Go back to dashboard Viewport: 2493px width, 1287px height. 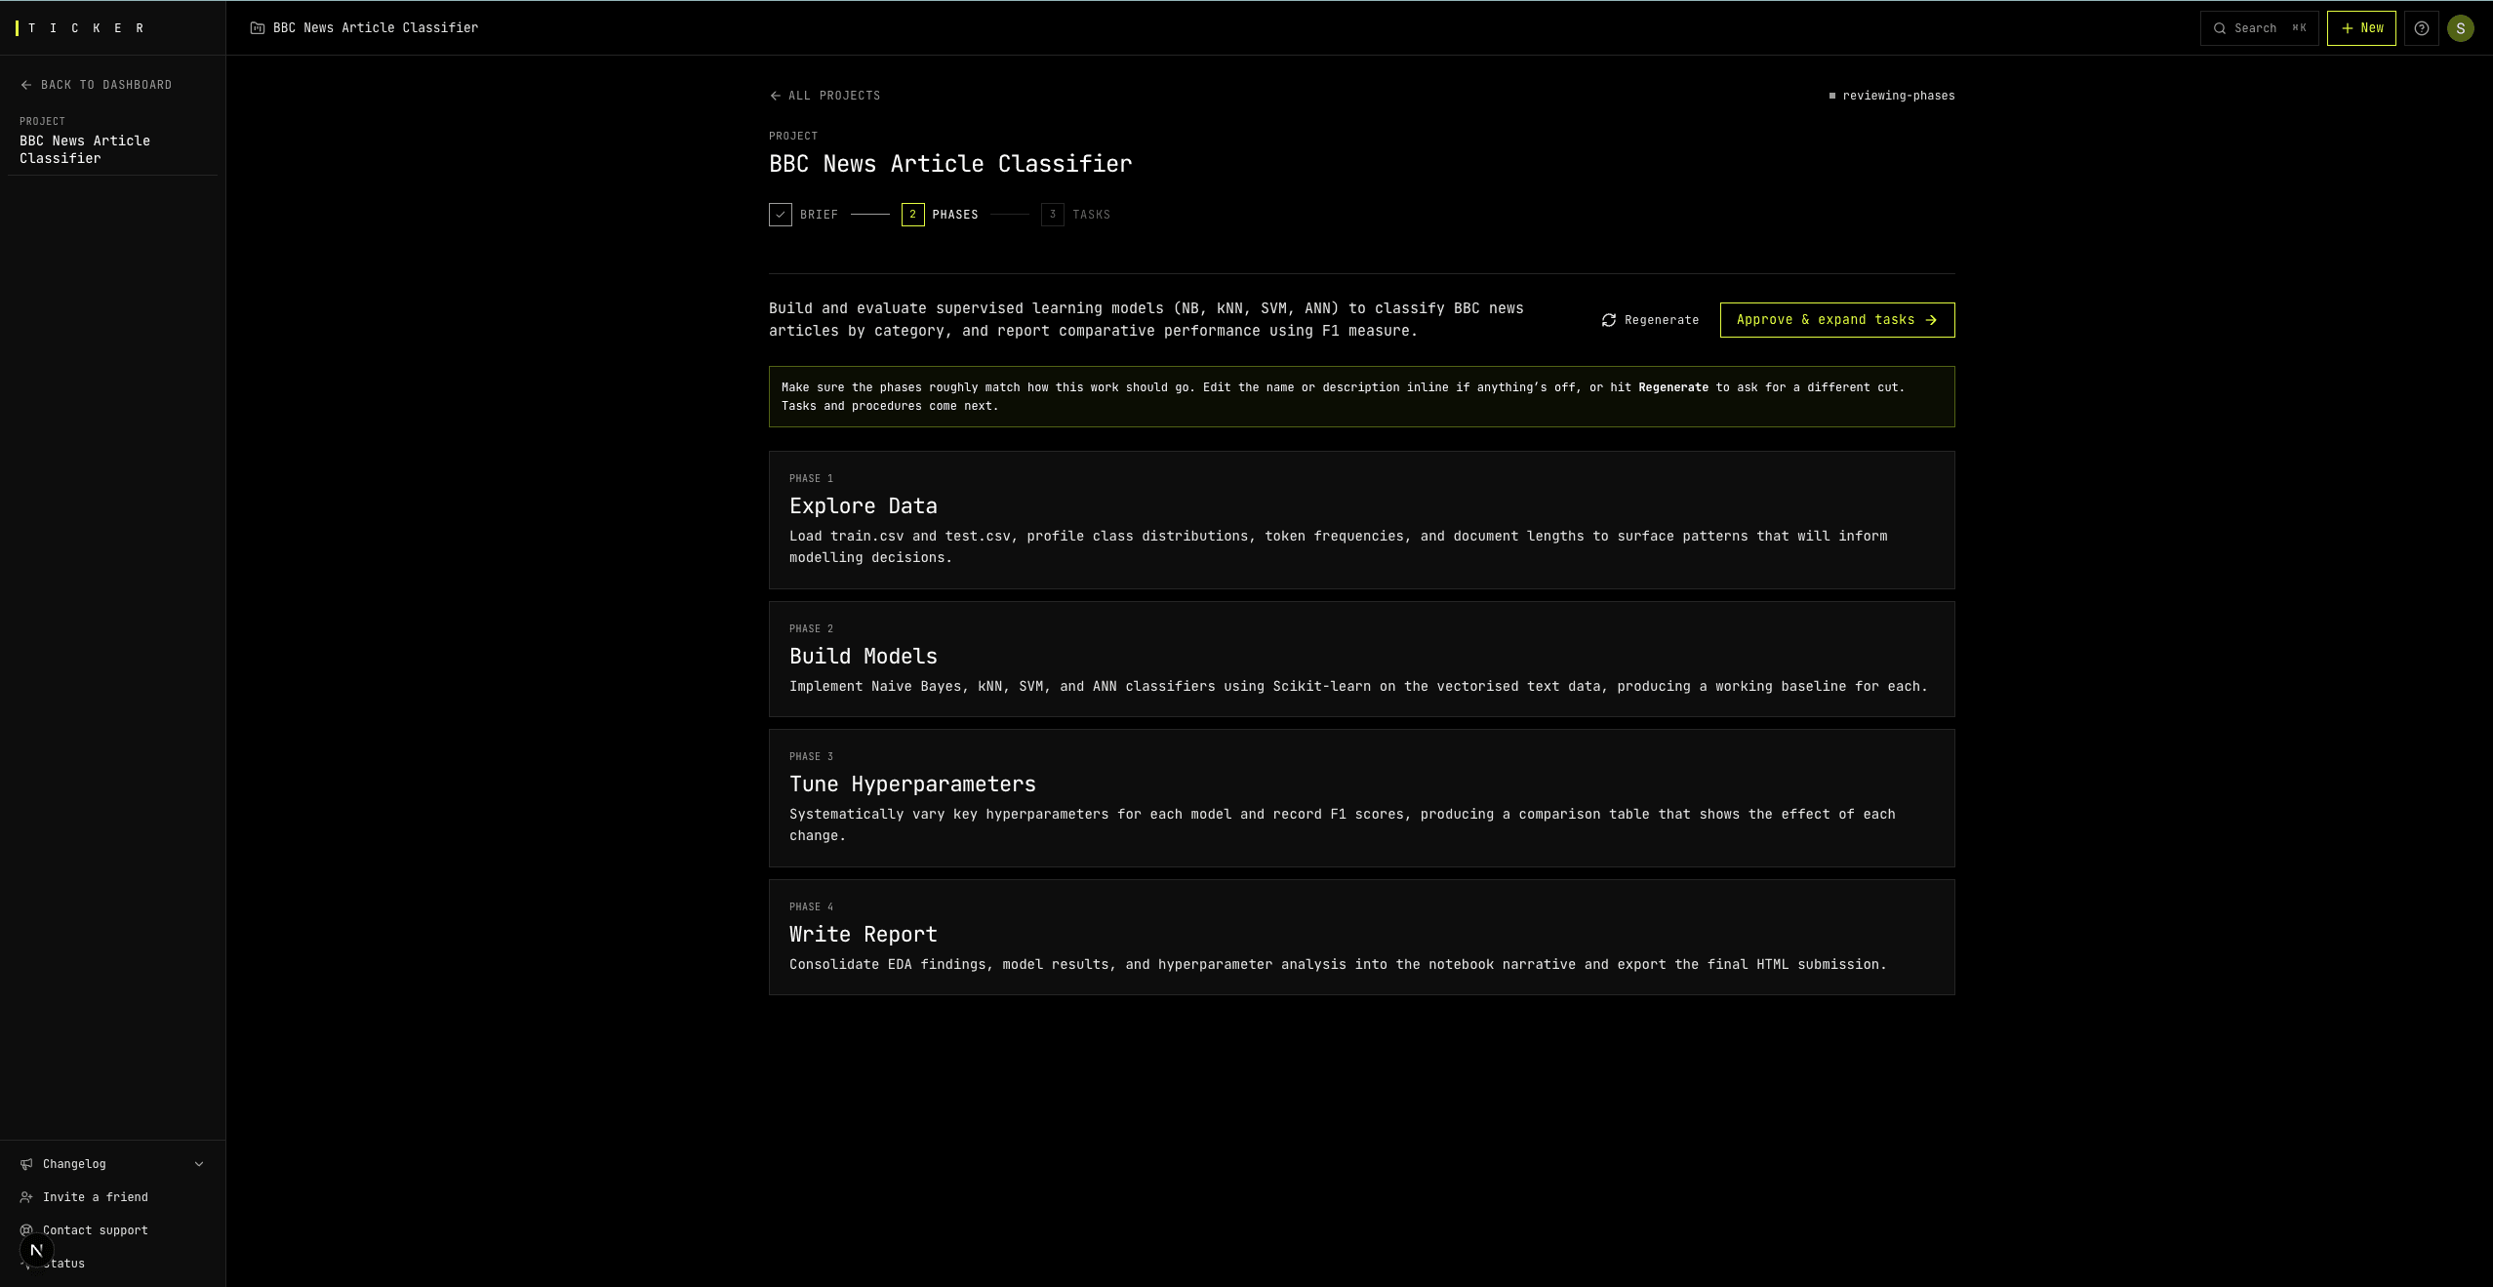click(97, 85)
